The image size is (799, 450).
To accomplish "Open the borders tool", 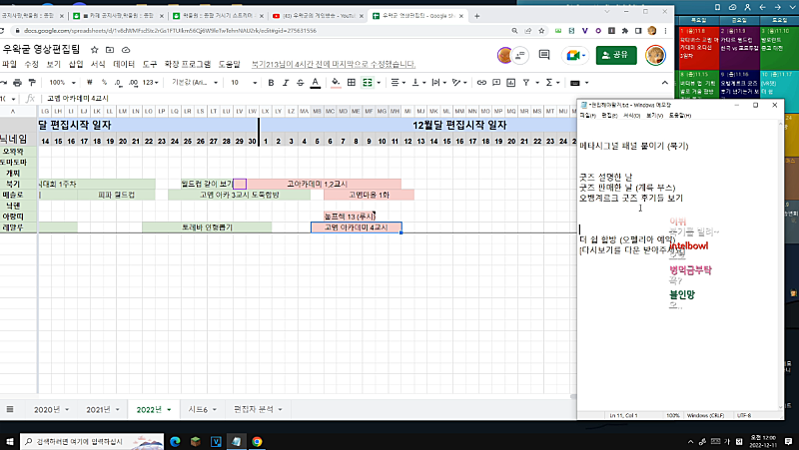I will [353, 83].
